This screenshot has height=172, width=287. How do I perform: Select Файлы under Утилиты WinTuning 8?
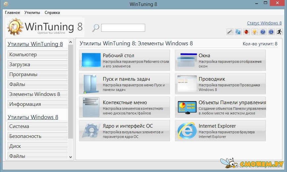38,84
